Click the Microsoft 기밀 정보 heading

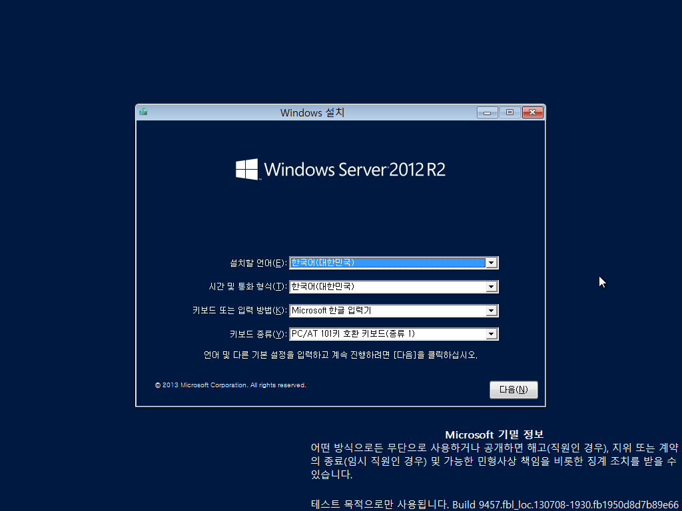(x=494, y=435)
